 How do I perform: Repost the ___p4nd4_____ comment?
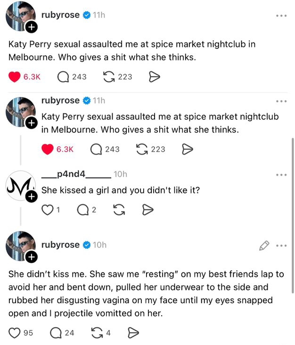(x=120, y=210)
